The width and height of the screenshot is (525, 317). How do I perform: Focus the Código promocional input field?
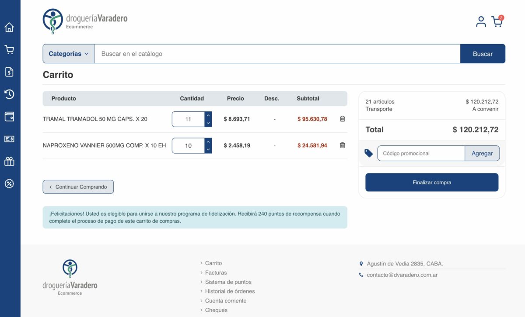pos(421,153)
